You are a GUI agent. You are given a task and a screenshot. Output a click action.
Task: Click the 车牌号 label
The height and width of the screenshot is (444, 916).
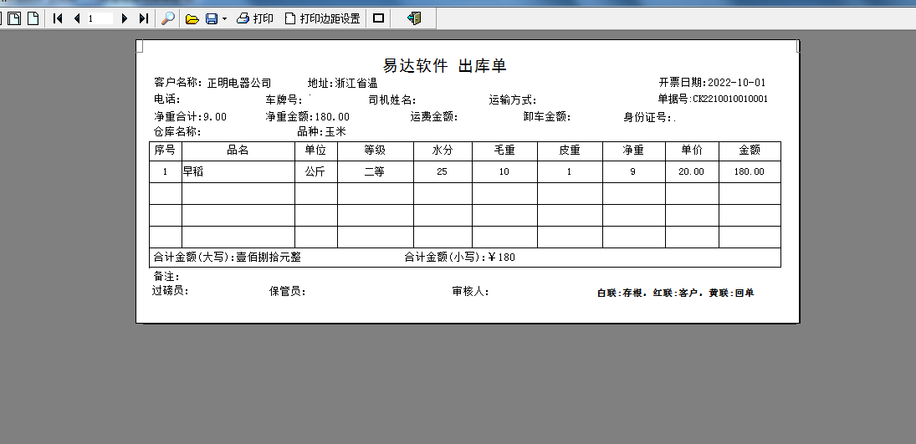pyautogui.click(x=284, y=100)
